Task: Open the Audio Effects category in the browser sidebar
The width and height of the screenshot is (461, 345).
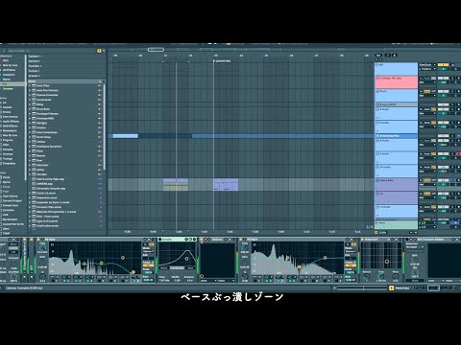Action: click(x=11, y=122)
